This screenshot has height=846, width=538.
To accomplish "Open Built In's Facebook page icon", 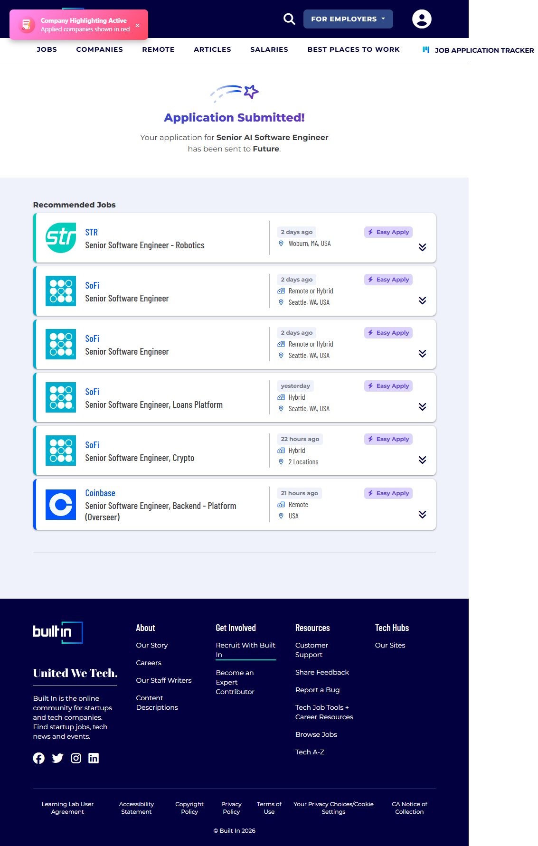I will point(39,758).
